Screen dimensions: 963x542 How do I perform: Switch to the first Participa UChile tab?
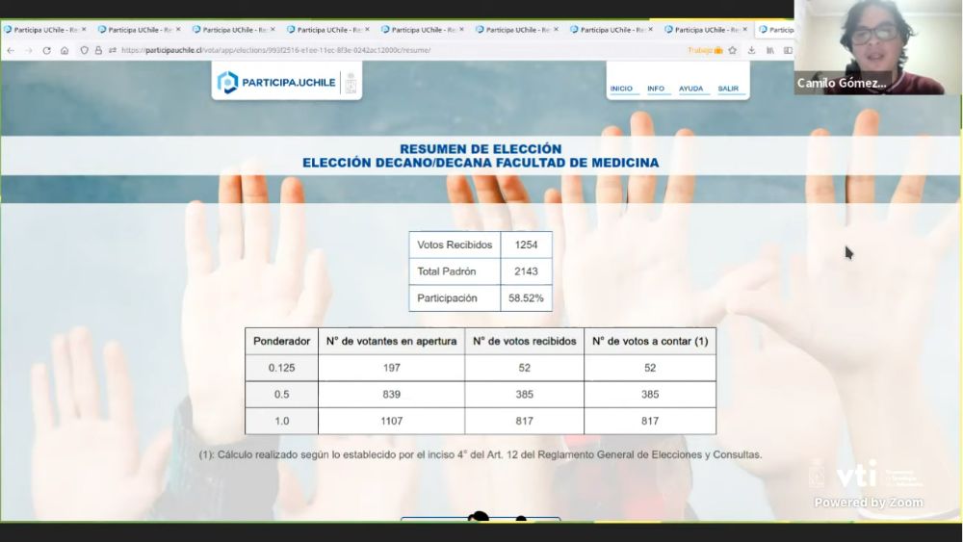point(44,30)
